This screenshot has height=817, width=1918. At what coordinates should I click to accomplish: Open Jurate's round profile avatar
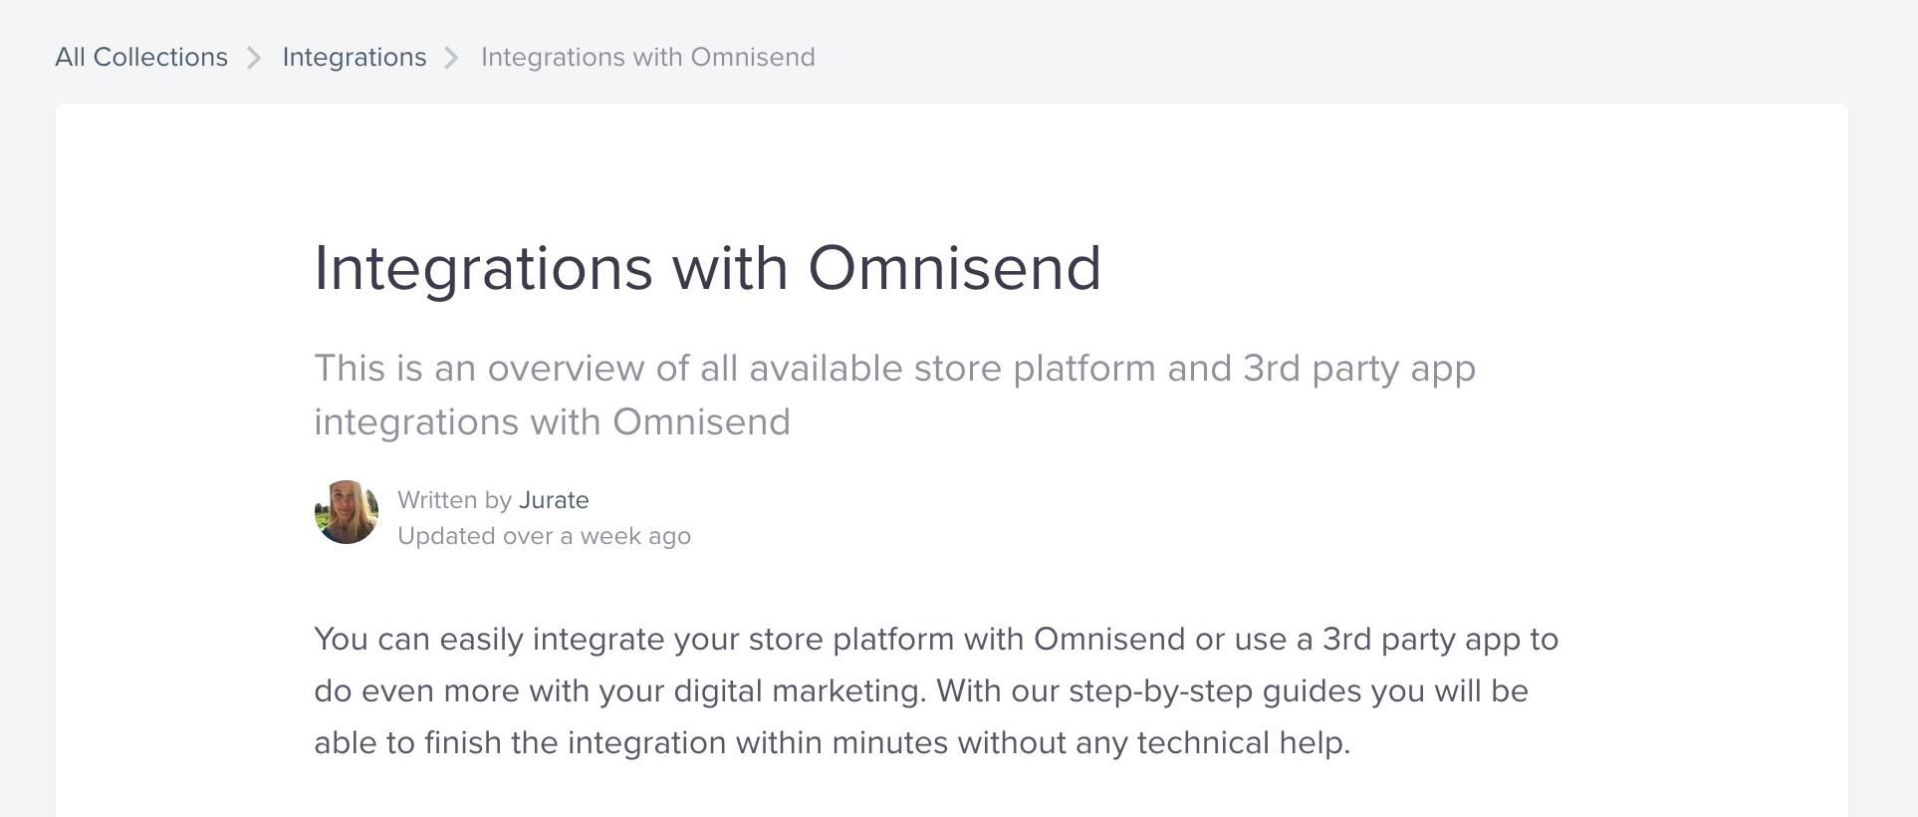(347, 512)
